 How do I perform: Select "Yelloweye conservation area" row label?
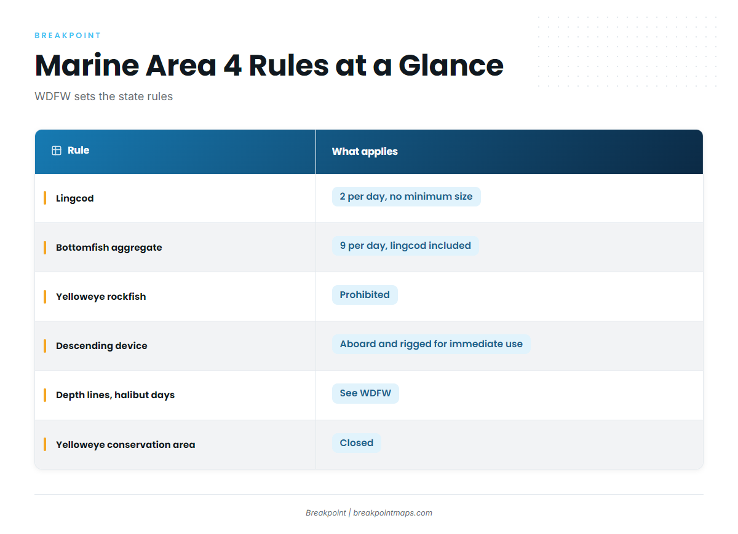(x=125, y=445)
